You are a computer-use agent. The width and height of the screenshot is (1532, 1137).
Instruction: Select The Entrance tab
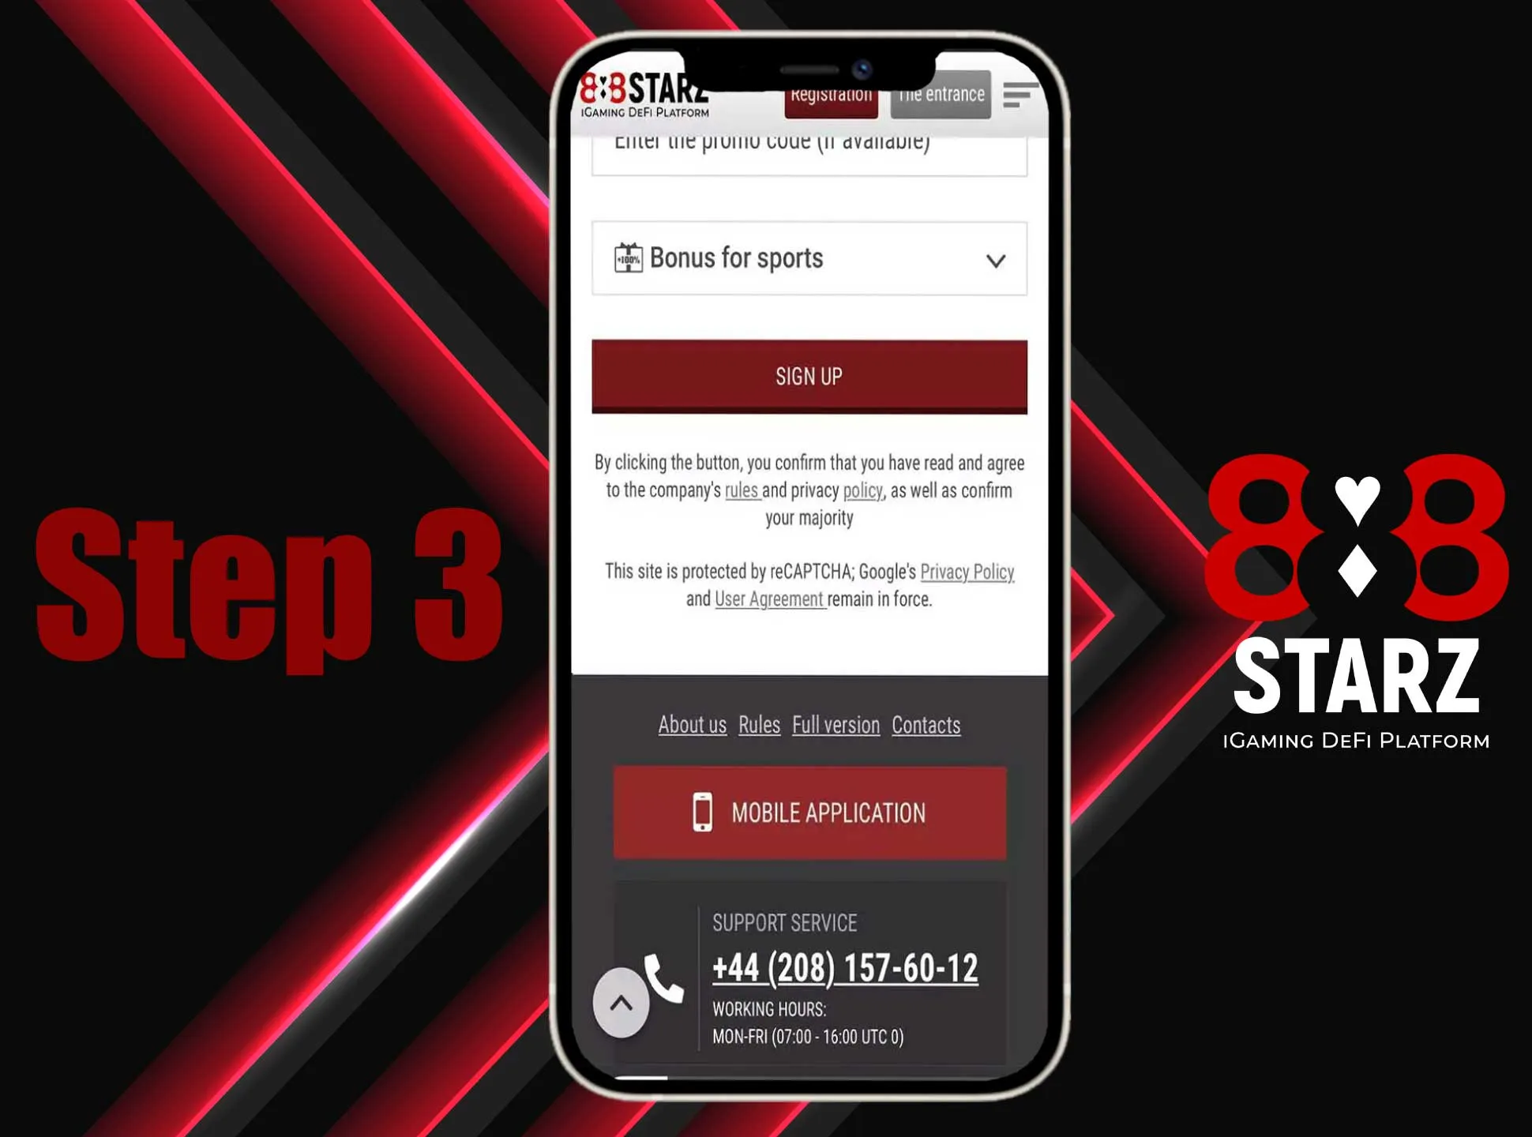click(942, 94)
